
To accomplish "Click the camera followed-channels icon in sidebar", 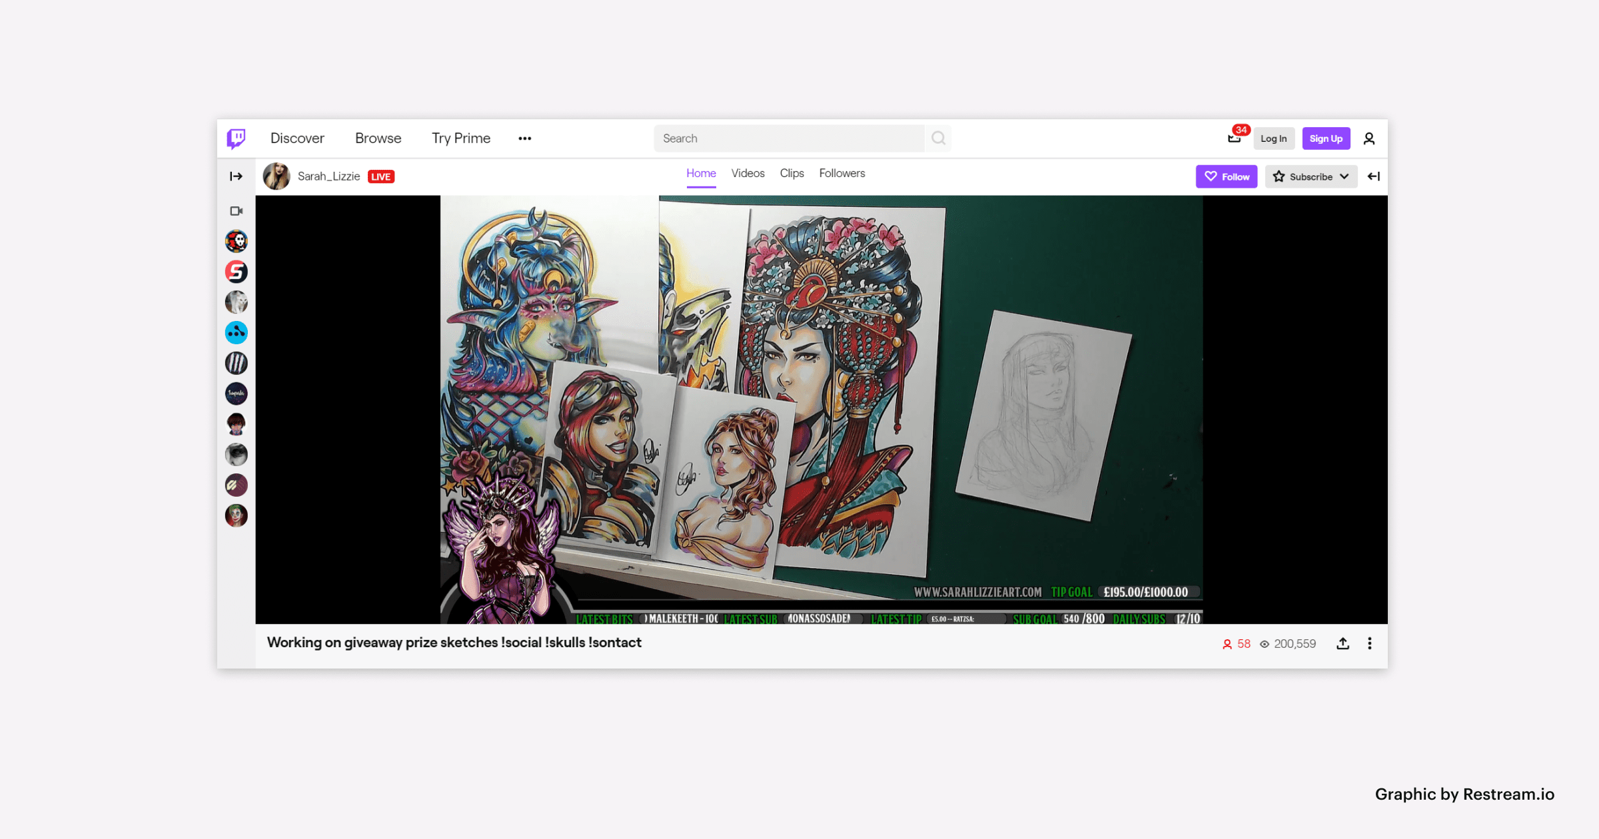I will (x=236, y=211).
